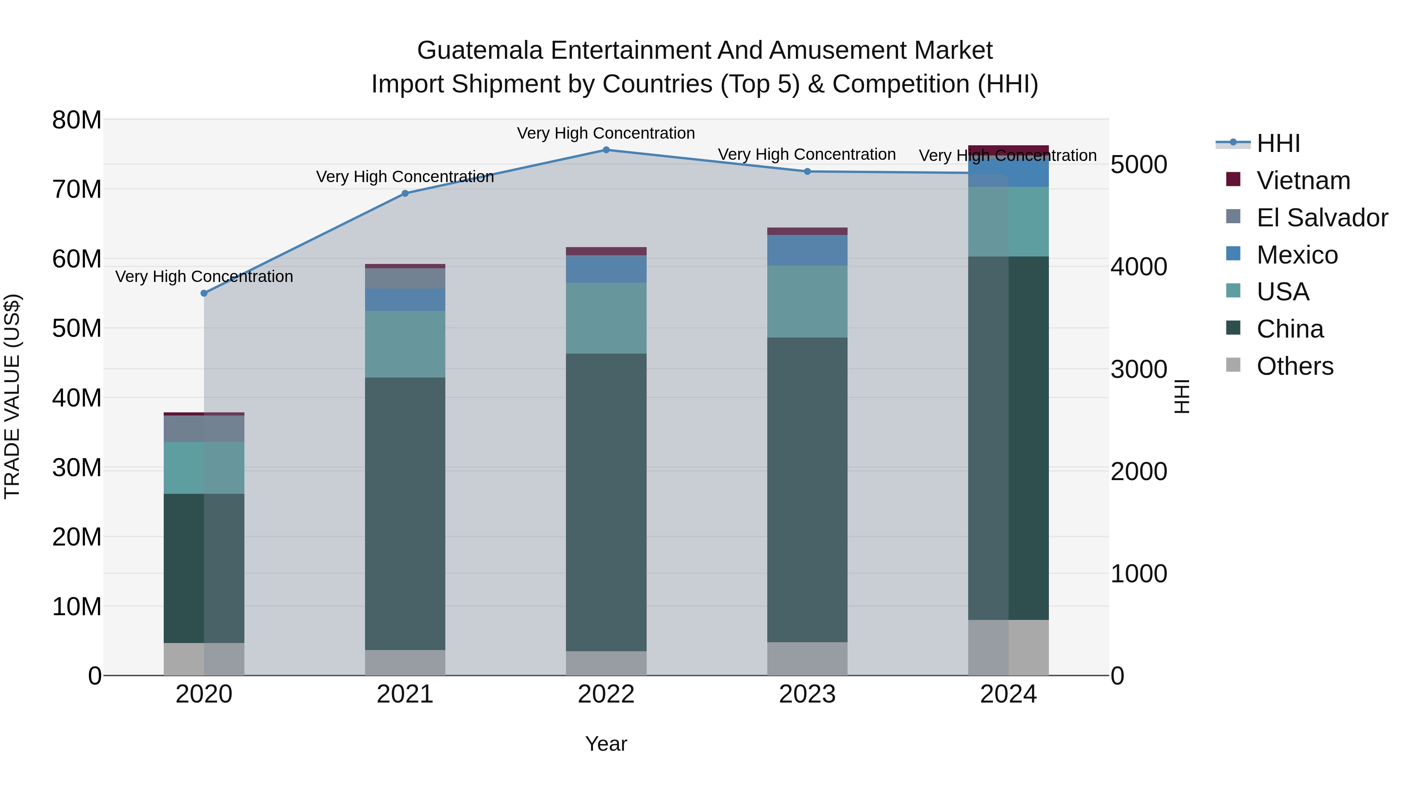Click the Very High Concentration label above 2021
The width and height of the screenshot is (1410, 793).
click(x=405, y=177)
